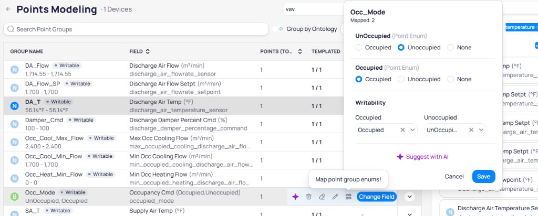Edit Occ_Mode using the pencil icon
The image size is (538, 216).
(x=335, y=197)
